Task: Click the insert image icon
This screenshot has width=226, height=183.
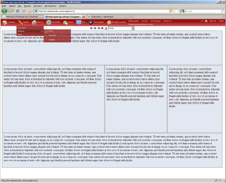Action: pyautogui.click(x=106, y=29)
